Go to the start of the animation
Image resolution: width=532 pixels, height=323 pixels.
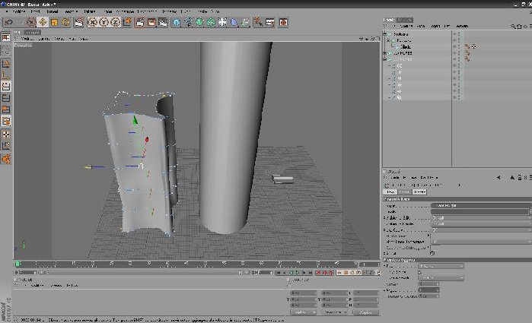(279, 273)
